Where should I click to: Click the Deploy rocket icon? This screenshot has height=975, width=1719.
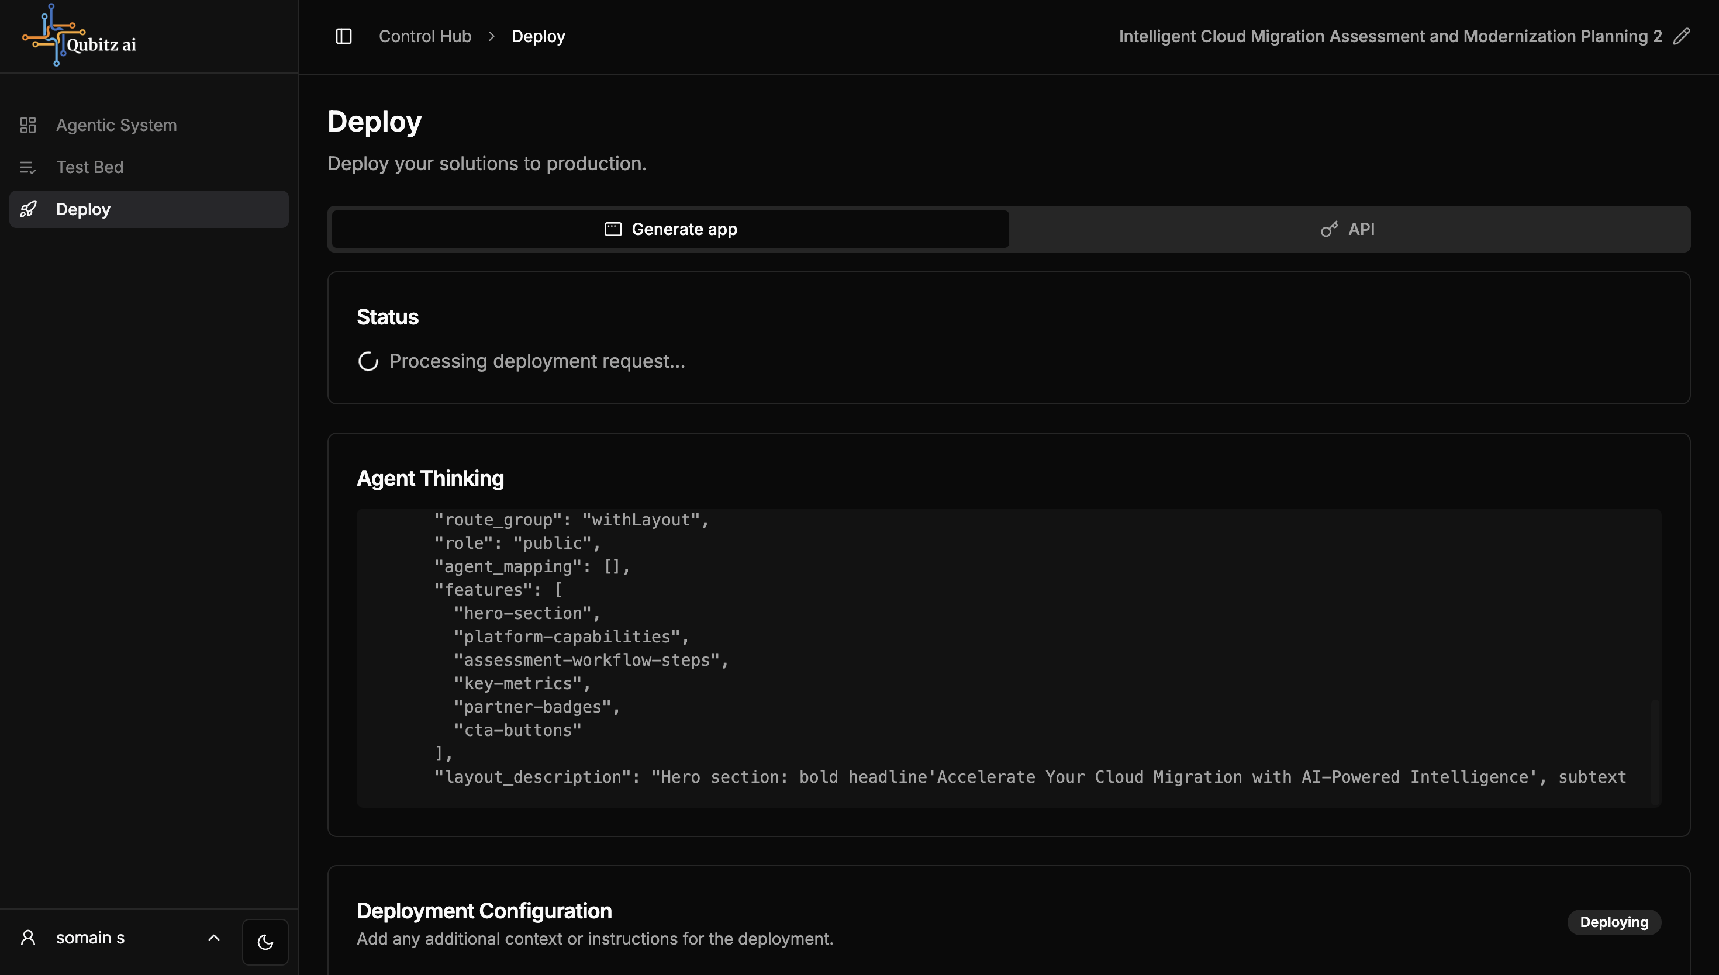[x=27, y=210]
